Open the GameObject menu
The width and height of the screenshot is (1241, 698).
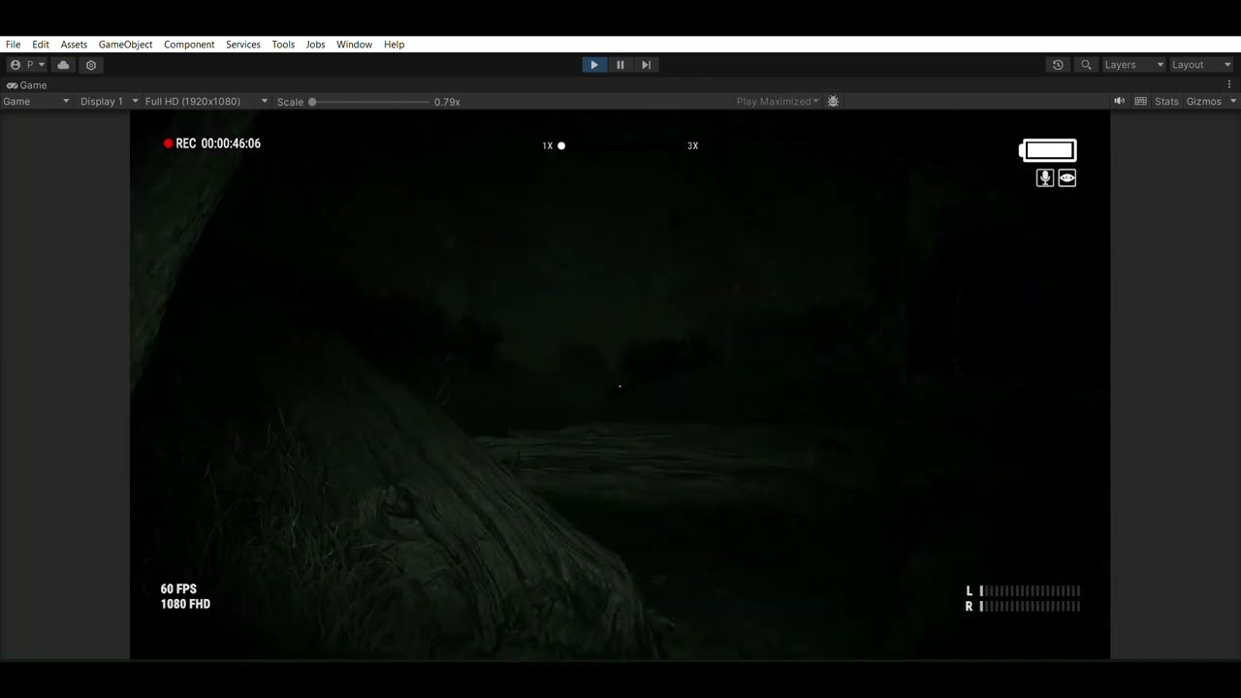[126, 45]
